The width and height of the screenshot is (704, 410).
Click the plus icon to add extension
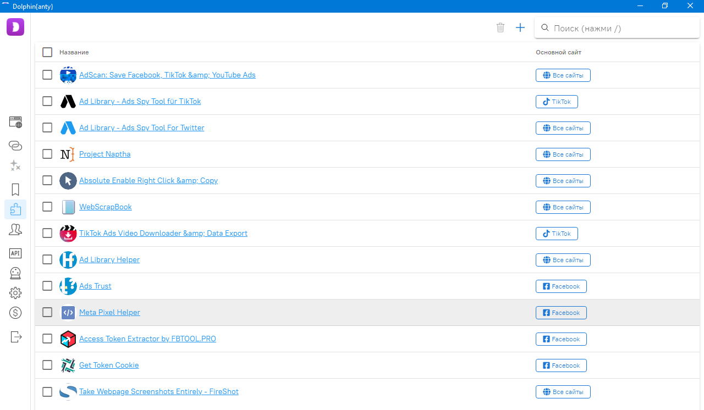(520, 27)
